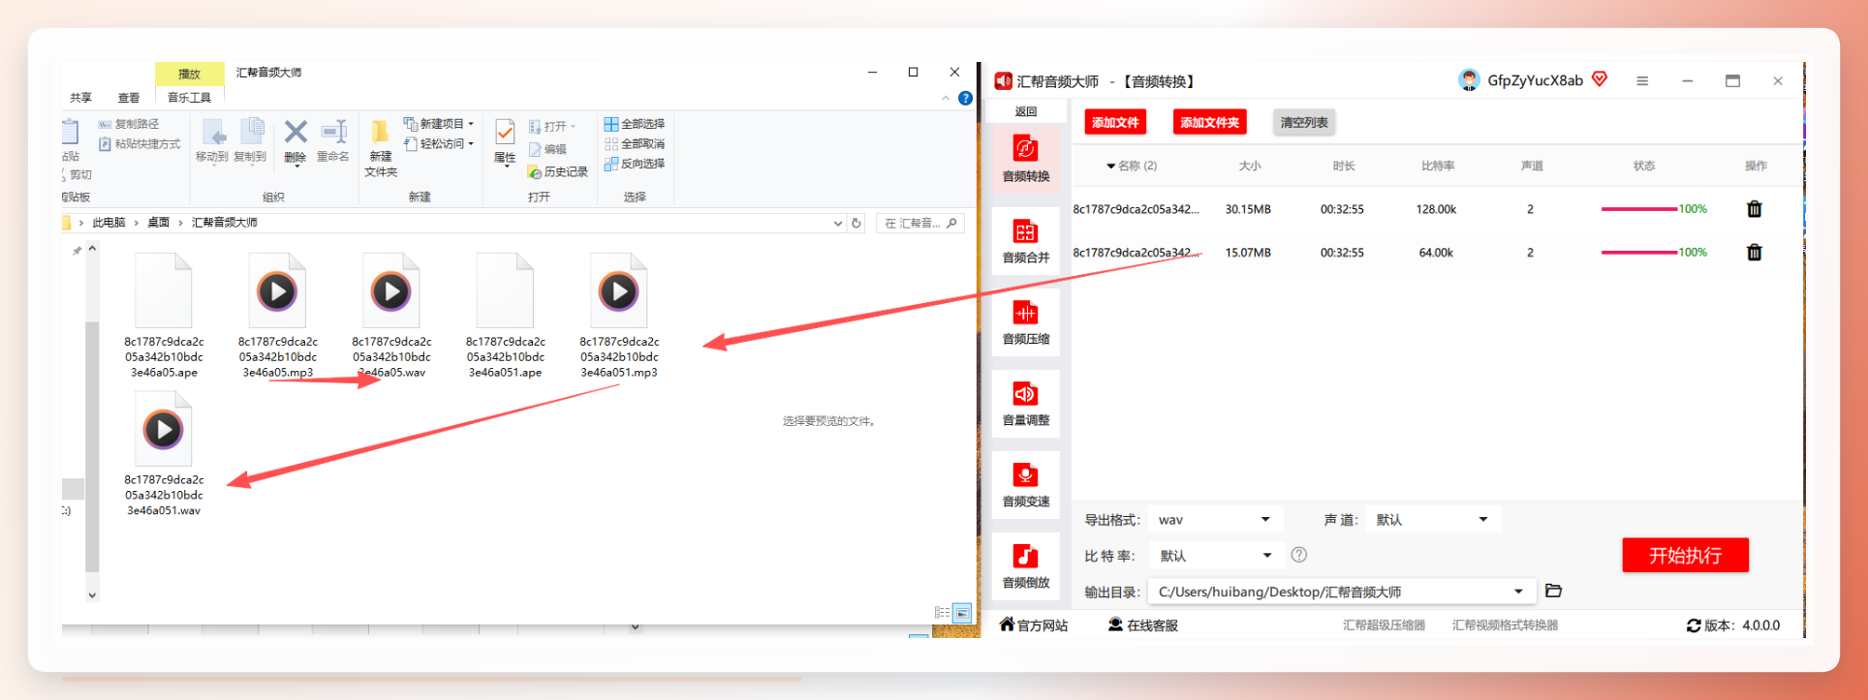
Task: Open the 音频合并 audio merge tool
Action: (x=1025, y=240)
